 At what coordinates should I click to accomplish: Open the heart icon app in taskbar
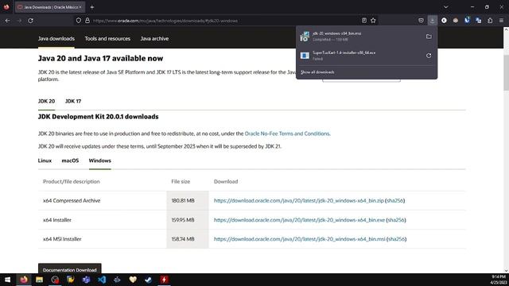click(133, 280)
